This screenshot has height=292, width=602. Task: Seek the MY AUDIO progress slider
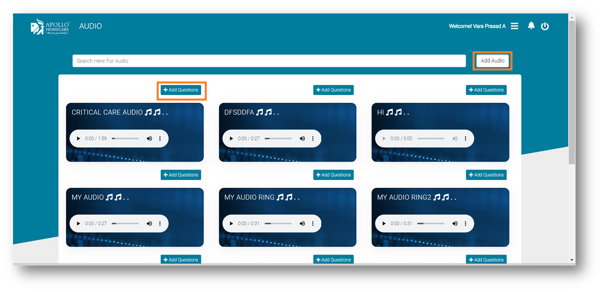coord(125,224)
